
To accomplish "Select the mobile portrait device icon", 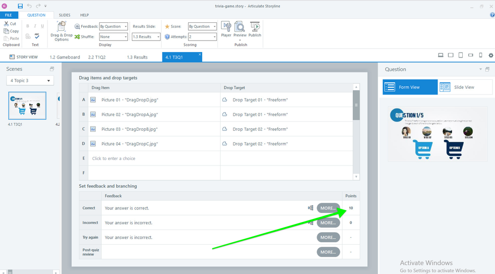I will click(x=480, y=55).
